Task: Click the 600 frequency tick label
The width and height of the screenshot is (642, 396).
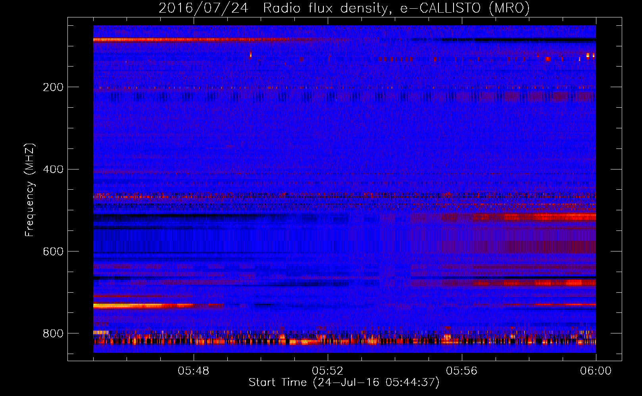Action: coord(53,251)
